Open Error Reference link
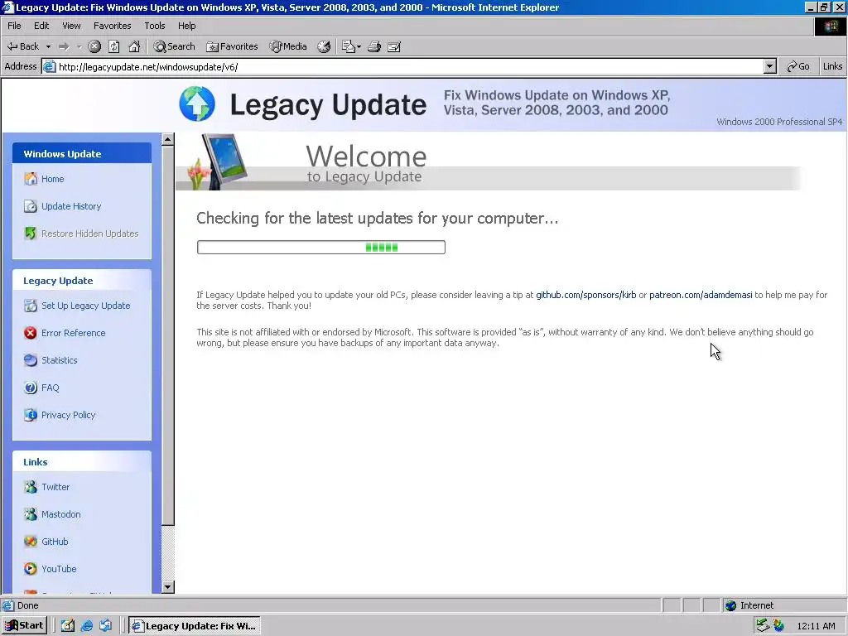This screenshot has width=848, height=636. tap(74, 333)
